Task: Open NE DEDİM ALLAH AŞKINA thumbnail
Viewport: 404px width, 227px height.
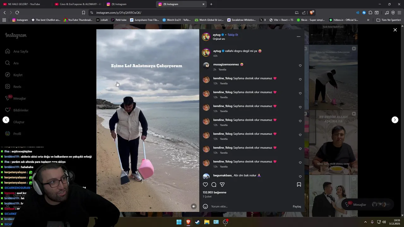Action: pos(333,142)
